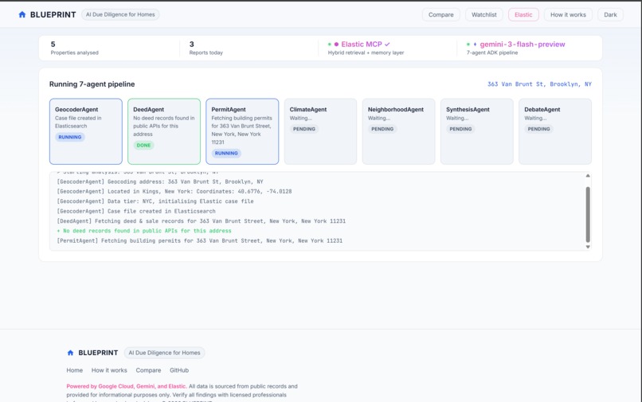Click address 363 Van Brunt St, Brooklyn, NY
642x402 pixels.
[539, 84]
